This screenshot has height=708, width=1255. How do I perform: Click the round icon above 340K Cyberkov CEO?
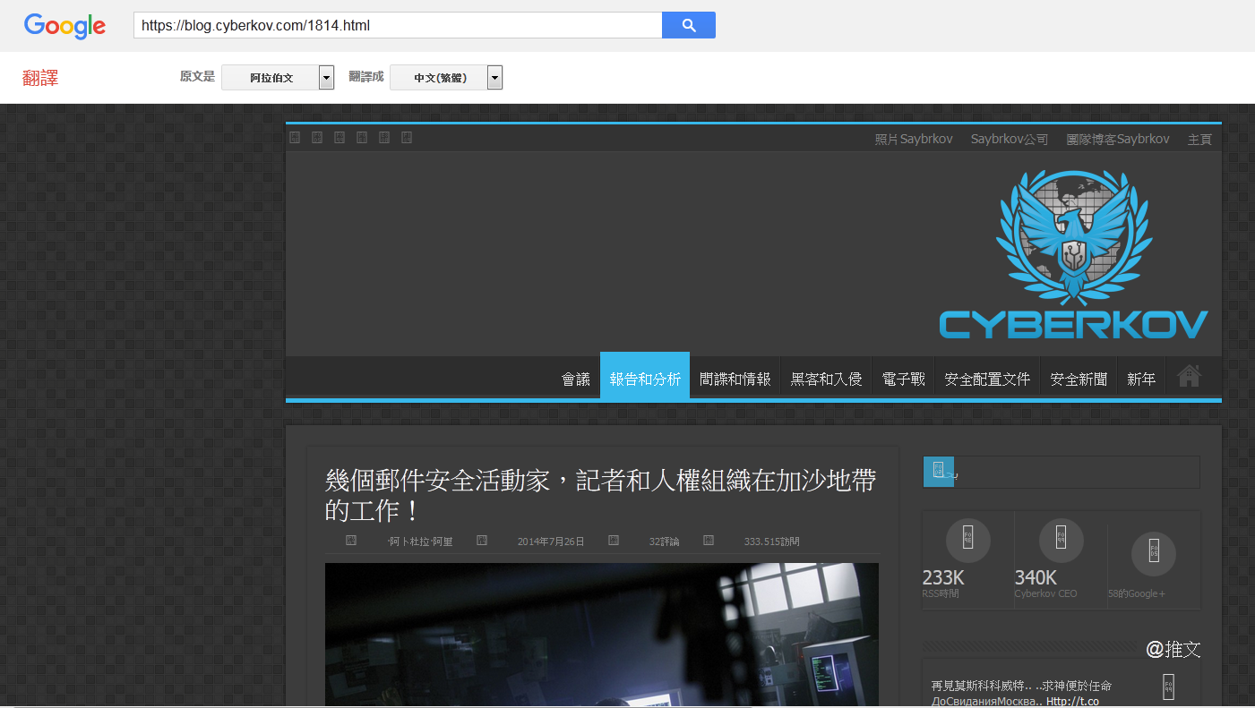pos(1062,541)
